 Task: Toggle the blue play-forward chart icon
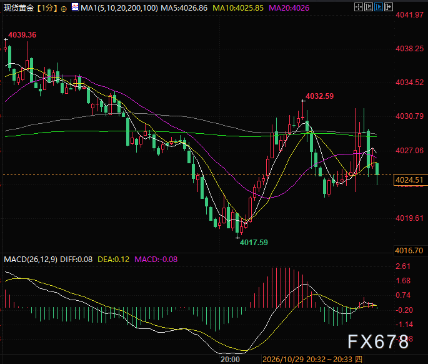[x=379, y=7]
